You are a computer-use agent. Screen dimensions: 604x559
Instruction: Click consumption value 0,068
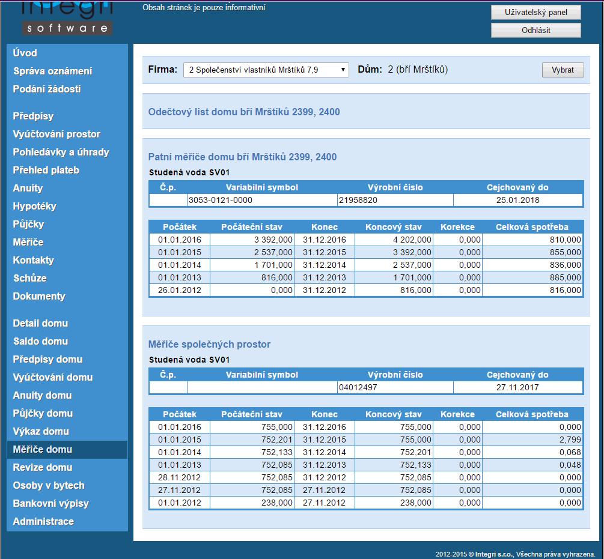[570, 453]
